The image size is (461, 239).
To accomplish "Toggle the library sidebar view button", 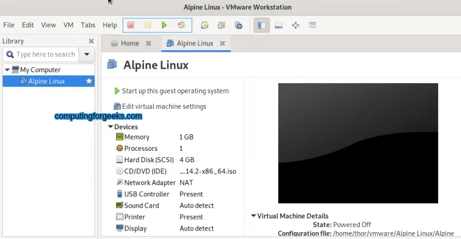I will point(262,25).
